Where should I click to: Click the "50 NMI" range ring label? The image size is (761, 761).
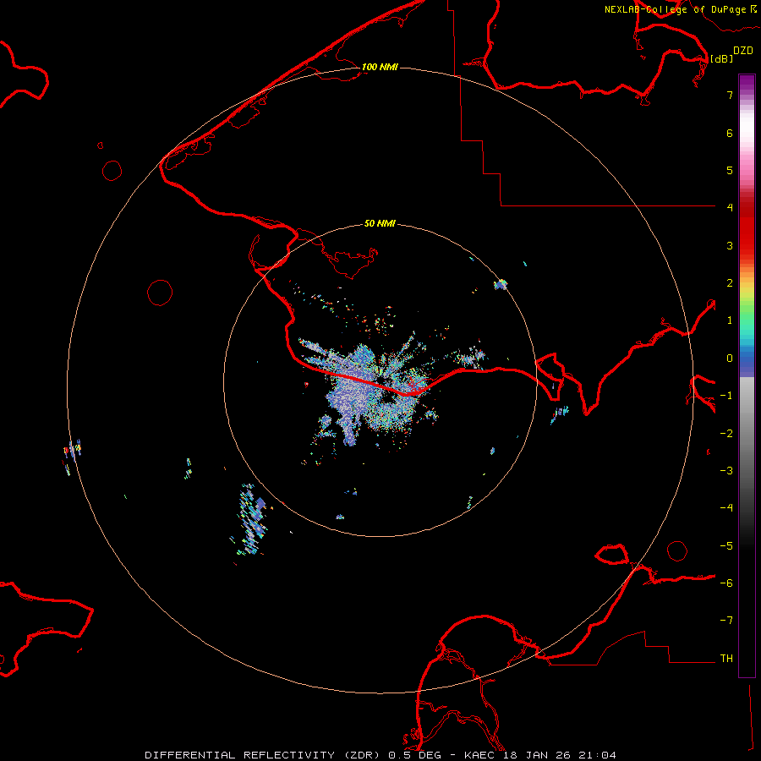(380, 223)
